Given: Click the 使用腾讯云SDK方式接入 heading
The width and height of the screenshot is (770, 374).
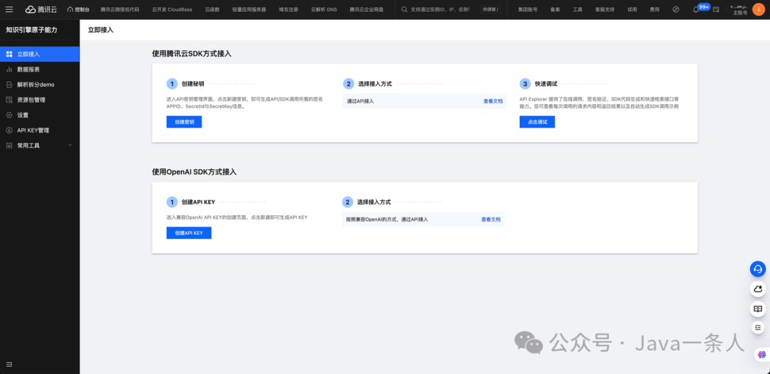Looking at the screenshot, I should click(x=192, y=53).
